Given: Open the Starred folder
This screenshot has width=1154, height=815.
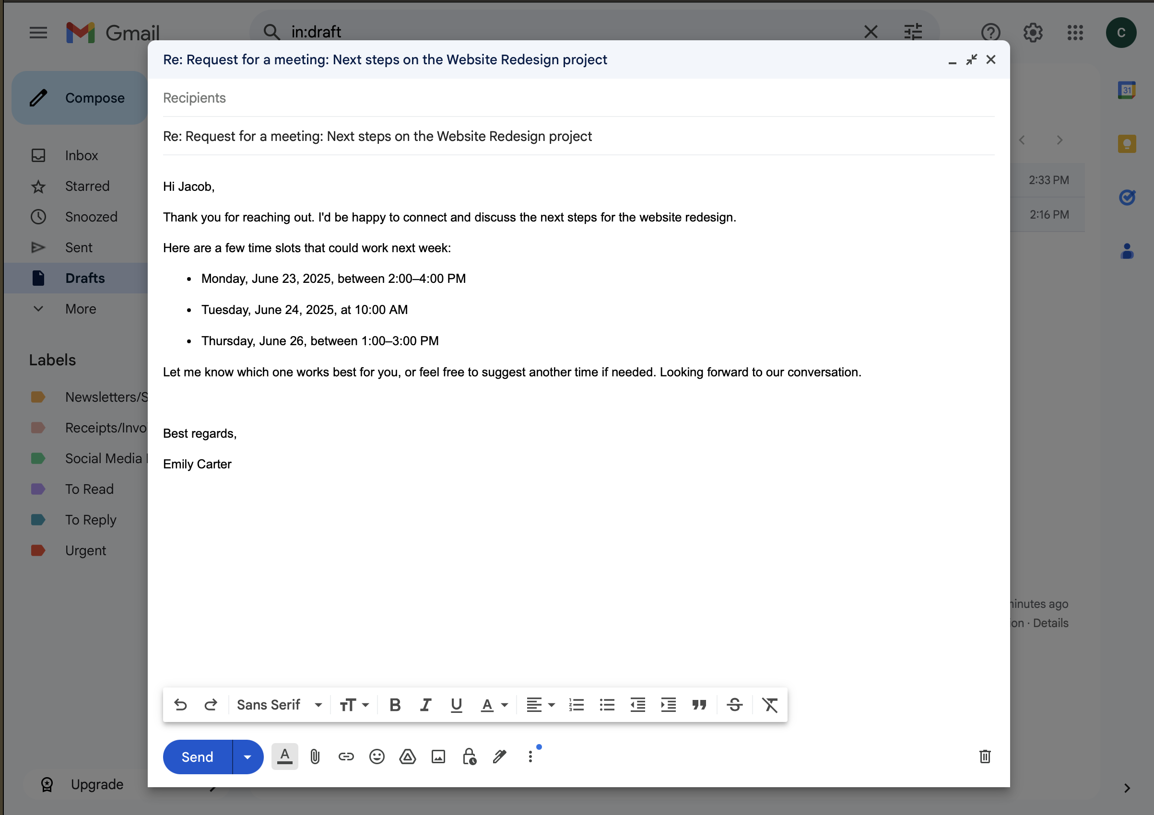Looking at the screenshot, I should coord(87,186).
